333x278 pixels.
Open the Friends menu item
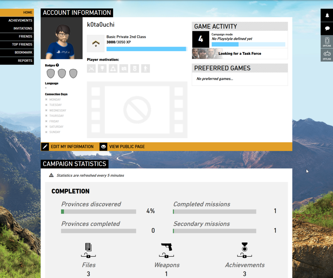point(17,36)
